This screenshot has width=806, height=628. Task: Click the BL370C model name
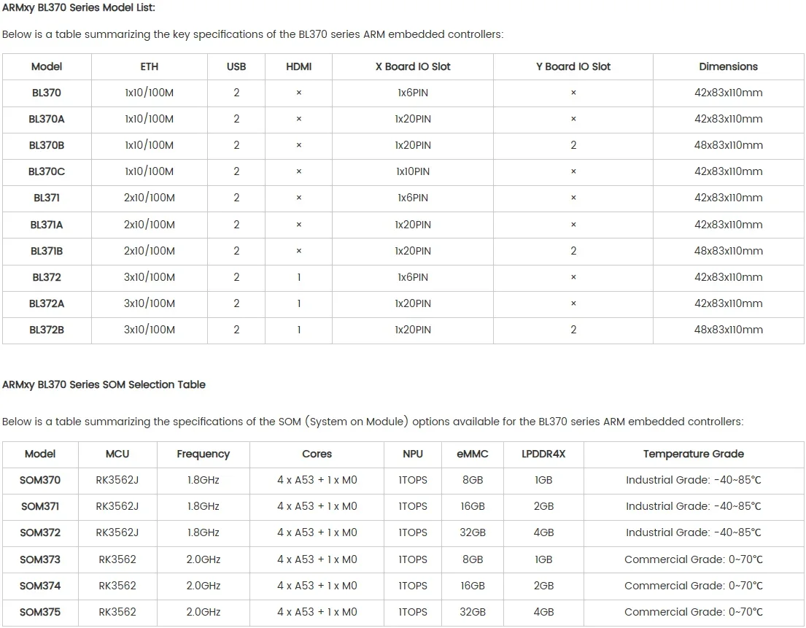tap(46, 171)
